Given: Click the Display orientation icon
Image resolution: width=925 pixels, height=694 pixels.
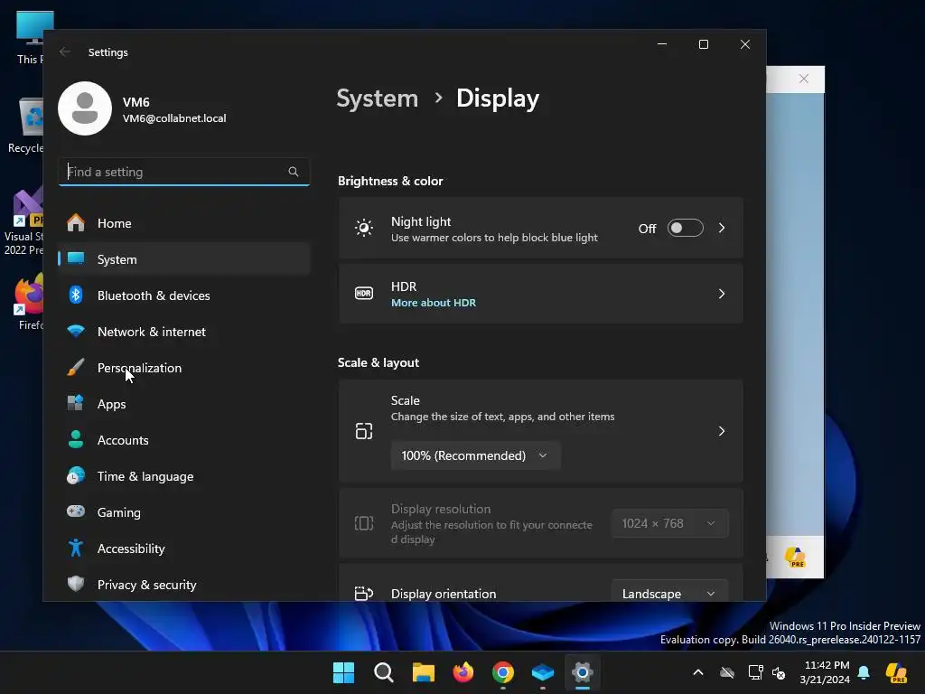Looking at the screenshot, I should [x=364, y=593].
